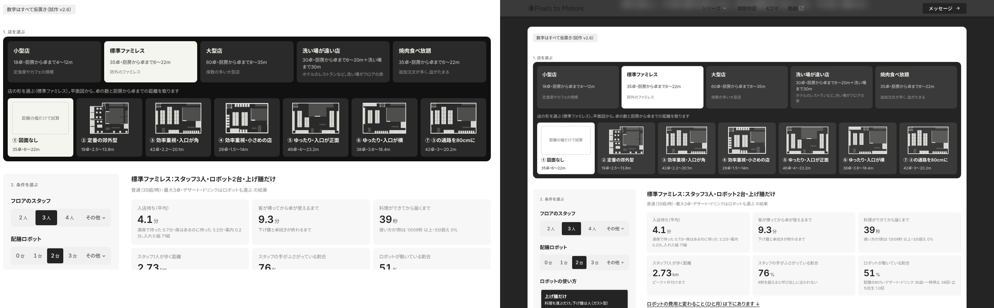
Task: Follow the ロボットの費用と変わること link
Action: [703, 304]
